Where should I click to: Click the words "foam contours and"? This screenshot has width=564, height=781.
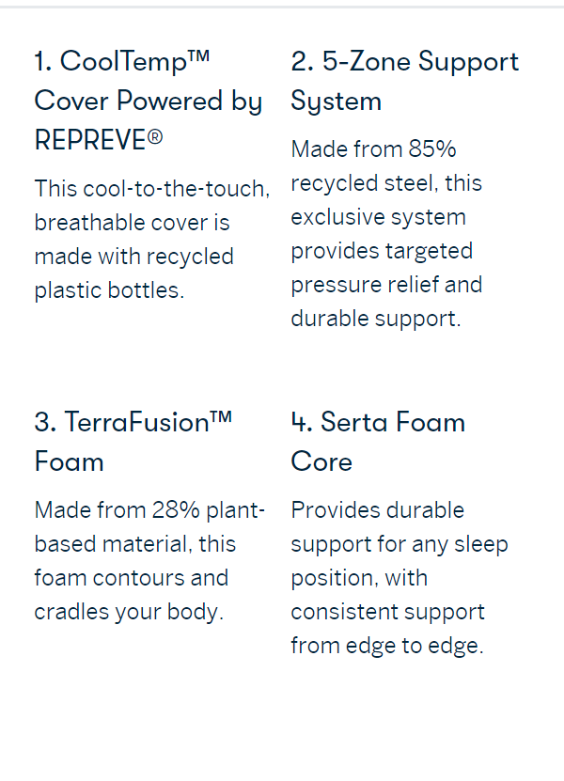tap(131, 578)
